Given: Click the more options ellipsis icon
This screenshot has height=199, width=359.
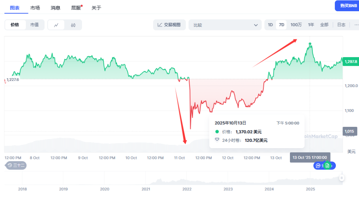Looking at the screenshot, I should tap(356, 25).
